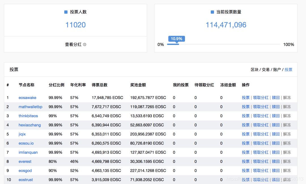Viewport: 306px width, 184px height.
Task: Click 投票 for eosou.io
Action: (245, 143)
